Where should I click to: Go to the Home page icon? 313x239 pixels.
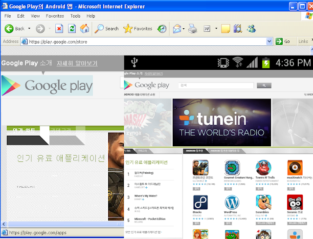click(85, 29)
